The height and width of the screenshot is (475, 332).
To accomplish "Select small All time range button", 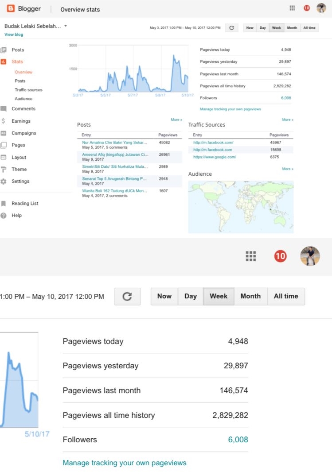I will [x=309, y=28].
